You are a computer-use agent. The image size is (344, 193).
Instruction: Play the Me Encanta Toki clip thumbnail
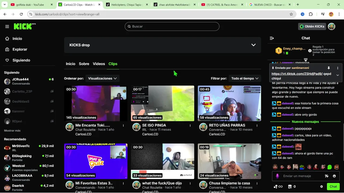[x=96, y=103]
